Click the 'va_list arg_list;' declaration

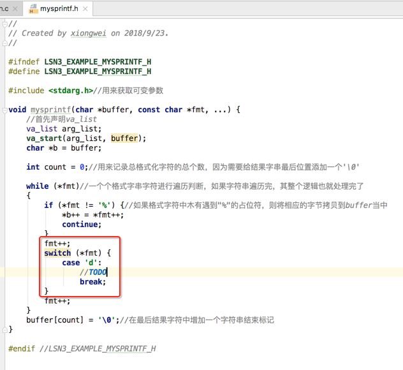point(64,129)
